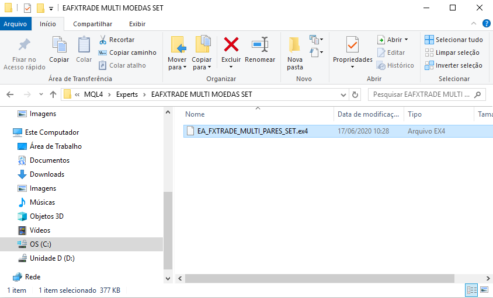Open the Compartilhar ribbon tab

pos(92,24)
